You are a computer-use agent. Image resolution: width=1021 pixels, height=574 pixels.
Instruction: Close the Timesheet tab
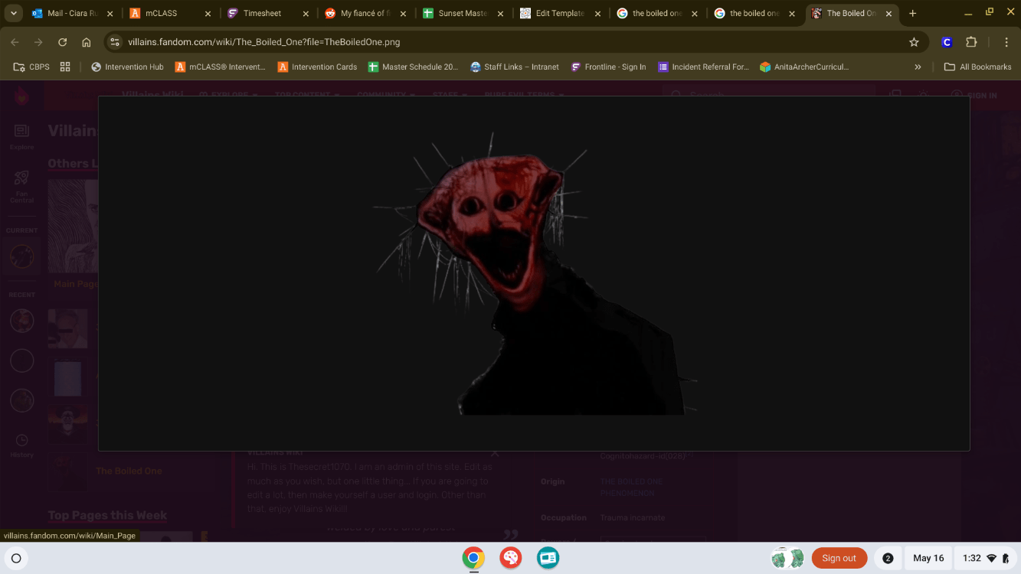306,14
